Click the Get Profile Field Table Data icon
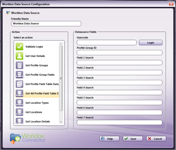This screenshot has width=176, height=150. point(19,84)
